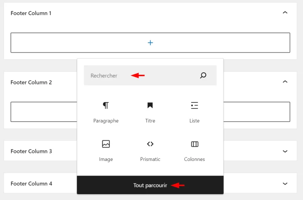This screenshot has width=303, height=200.
Task: Insert the Colonnes block icon
Action: (x=194, y=144)
